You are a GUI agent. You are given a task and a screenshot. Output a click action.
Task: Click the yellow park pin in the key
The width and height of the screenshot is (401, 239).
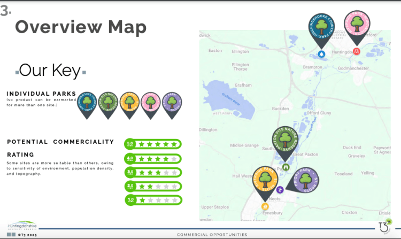coord(130,103)
